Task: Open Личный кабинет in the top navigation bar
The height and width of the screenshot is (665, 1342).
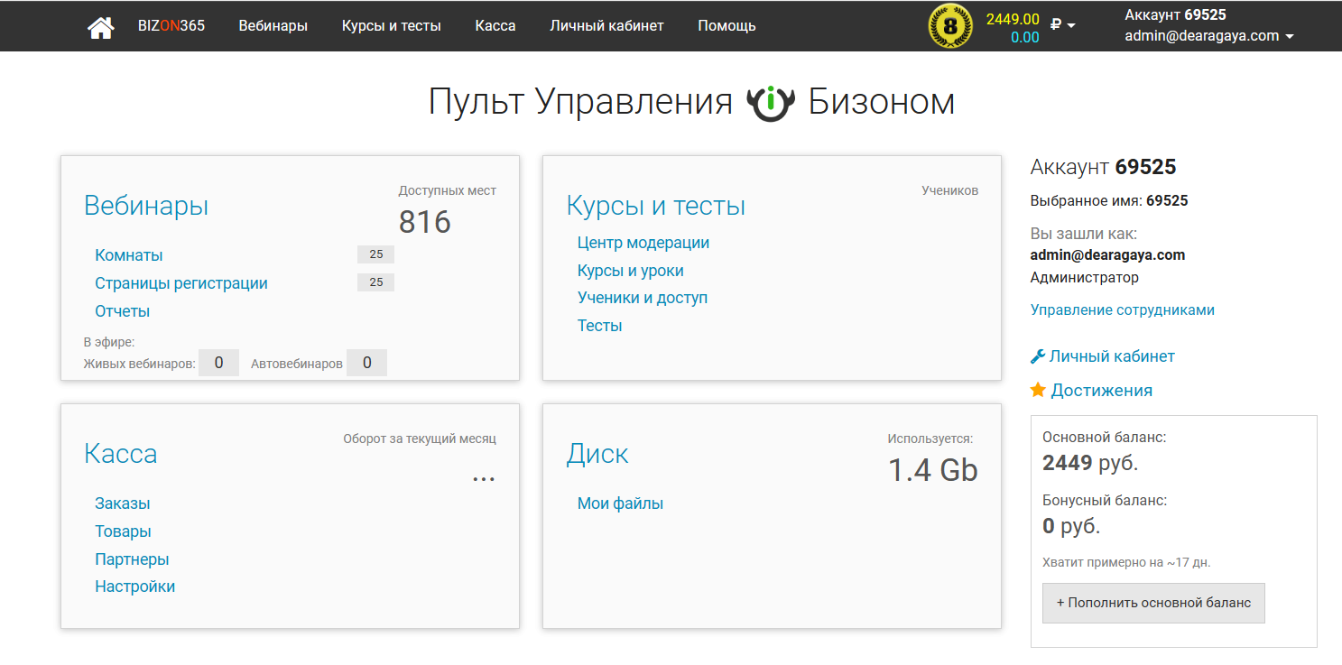Action: tap(606, 26)
